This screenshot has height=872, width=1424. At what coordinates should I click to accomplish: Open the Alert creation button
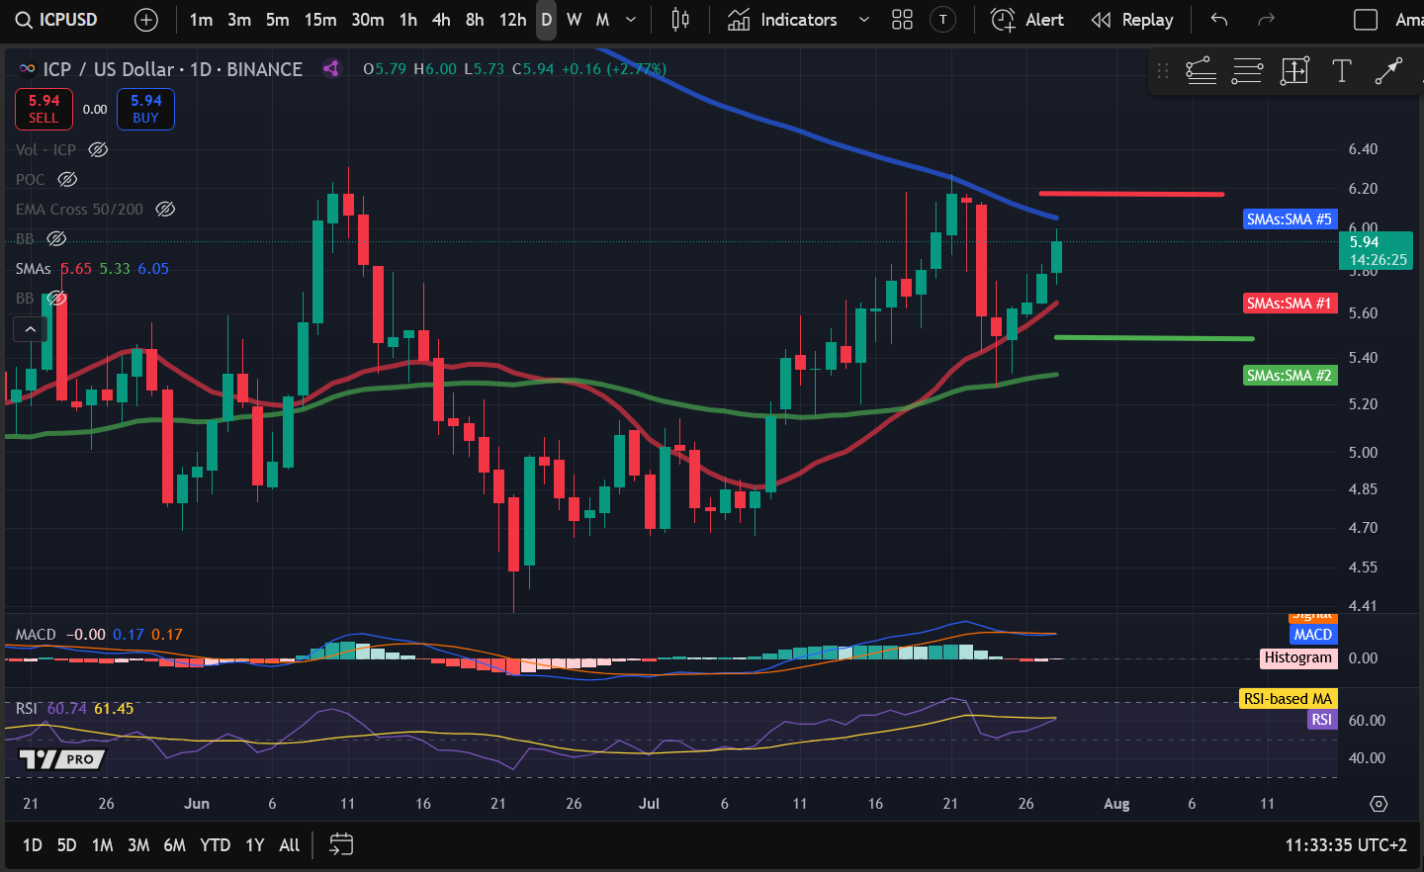tap(1027, 20)
